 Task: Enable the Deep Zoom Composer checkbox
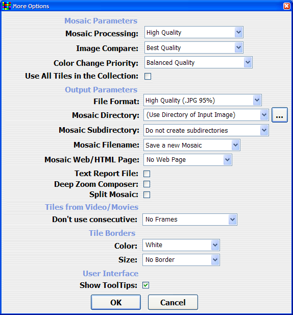click(147, 184)
